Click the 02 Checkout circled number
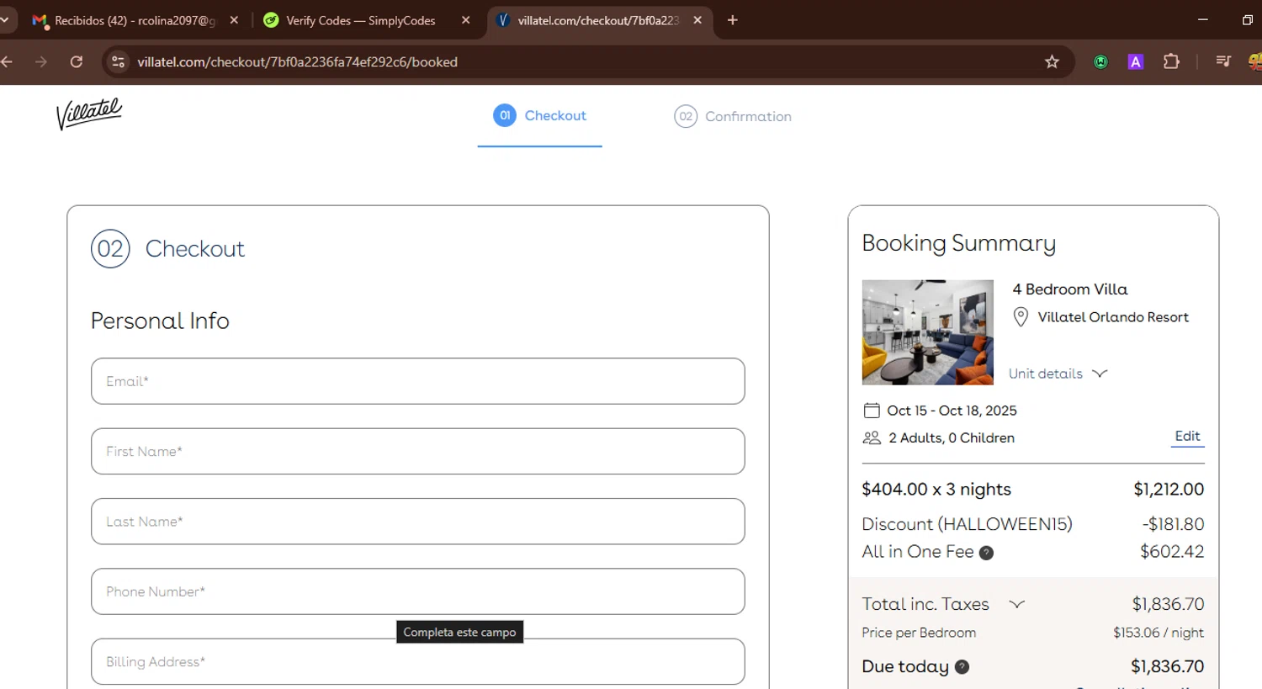1262x689 pixels. (110, 249)
